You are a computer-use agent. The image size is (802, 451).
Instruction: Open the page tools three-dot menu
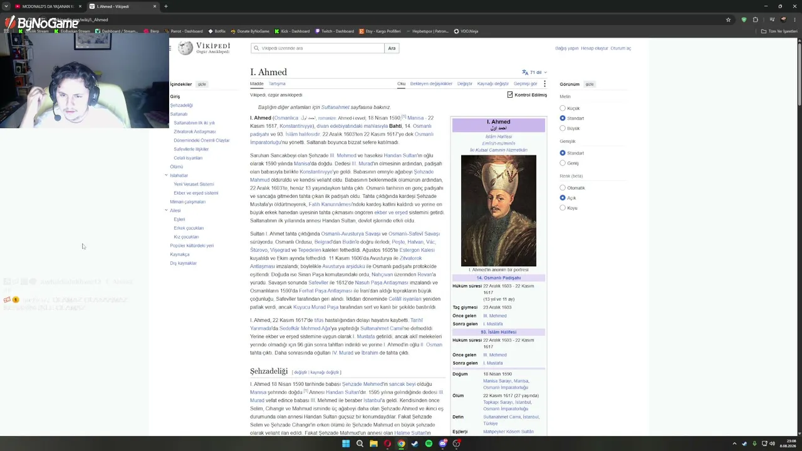[544, 84]
